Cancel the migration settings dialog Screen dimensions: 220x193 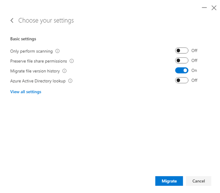coord(198,181)
